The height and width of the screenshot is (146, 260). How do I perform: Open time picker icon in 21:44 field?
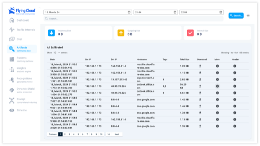click(x=175, y=12)
